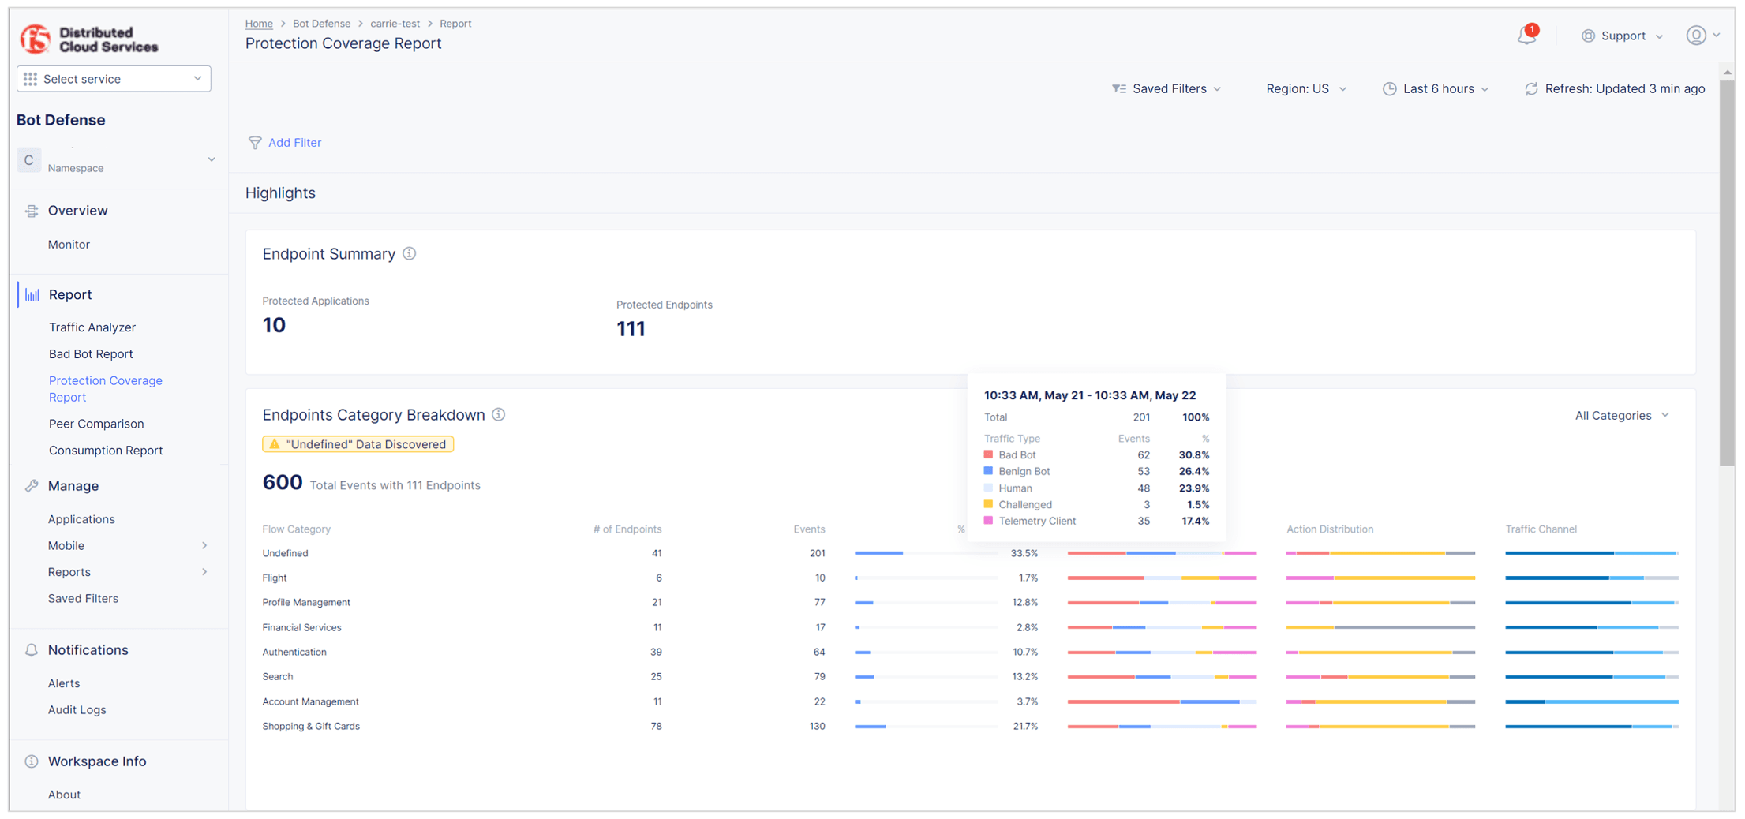
Task: Open the Last 6 hours time range dropdown
Action: 1436,89
